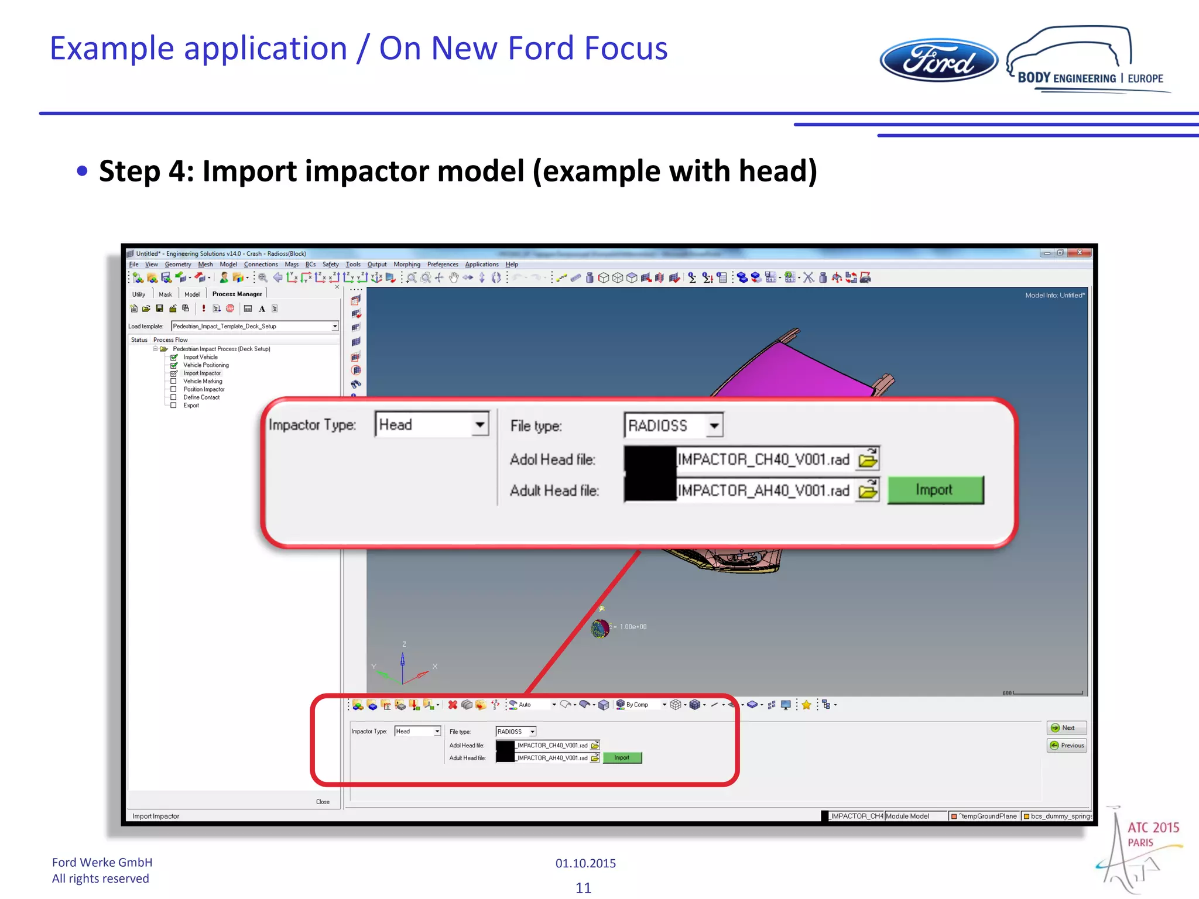Click the bold letter A icon

pyautogui.click(x=262, y=309)
